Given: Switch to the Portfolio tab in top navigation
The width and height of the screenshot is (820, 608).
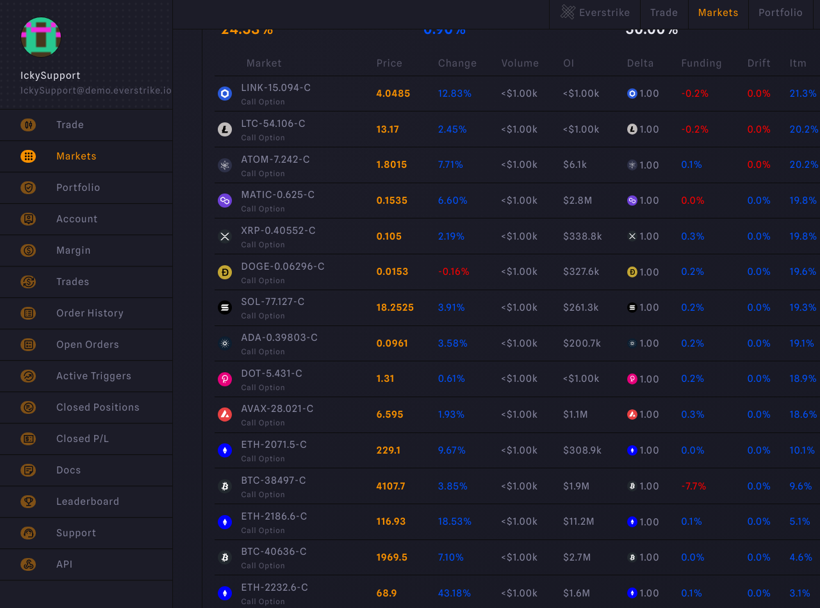Looking at the screenshot, I should (780, 12).
